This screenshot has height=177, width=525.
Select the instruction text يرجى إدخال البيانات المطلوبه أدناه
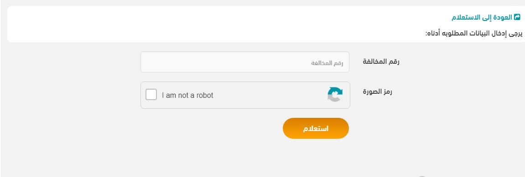coord(473,33)
